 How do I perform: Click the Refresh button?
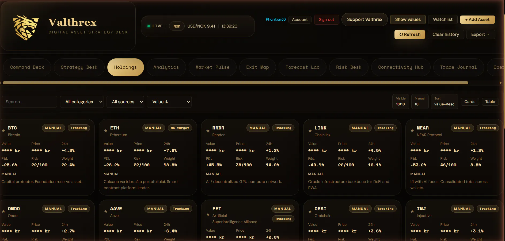point(410,35)
